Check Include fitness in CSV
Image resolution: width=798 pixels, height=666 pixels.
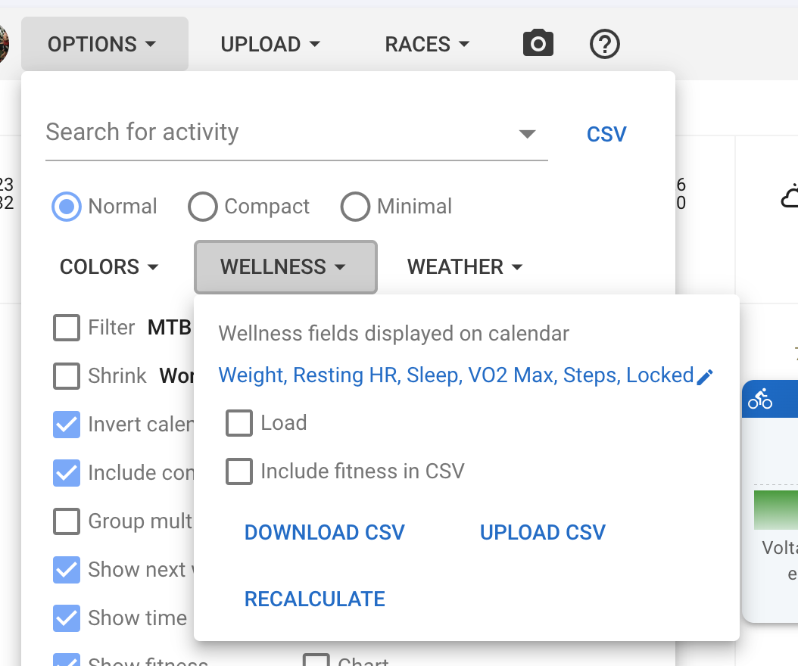(x=239, y=472)
